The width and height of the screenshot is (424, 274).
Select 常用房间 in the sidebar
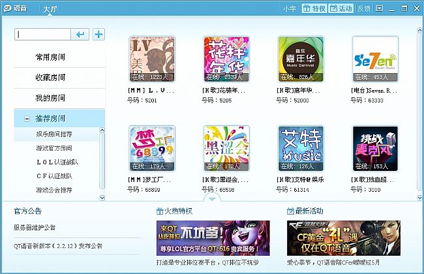click(x=59, y=57)
